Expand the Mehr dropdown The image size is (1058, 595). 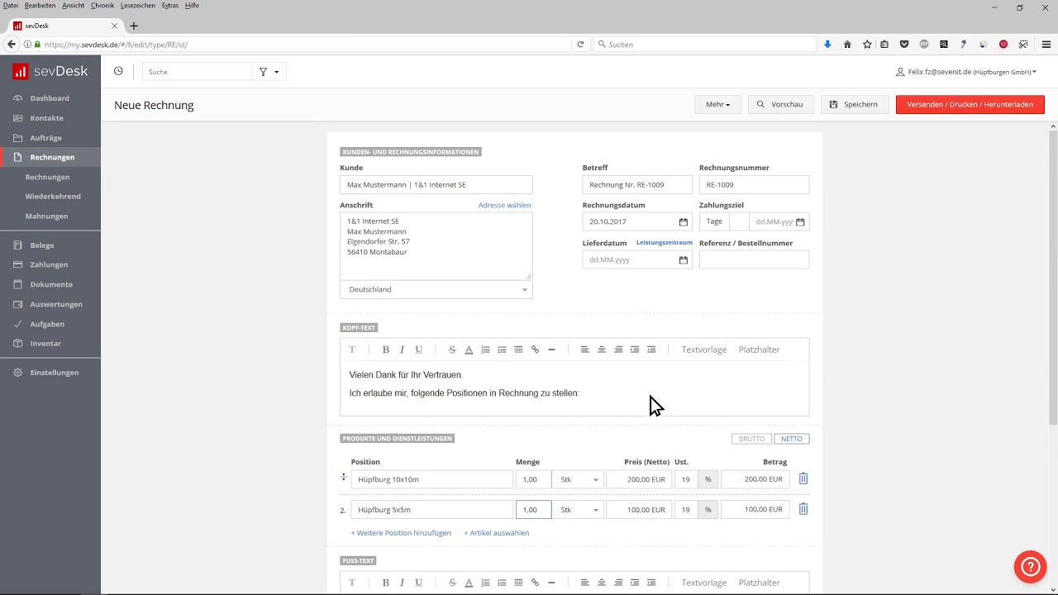click(x=717, y=104)
